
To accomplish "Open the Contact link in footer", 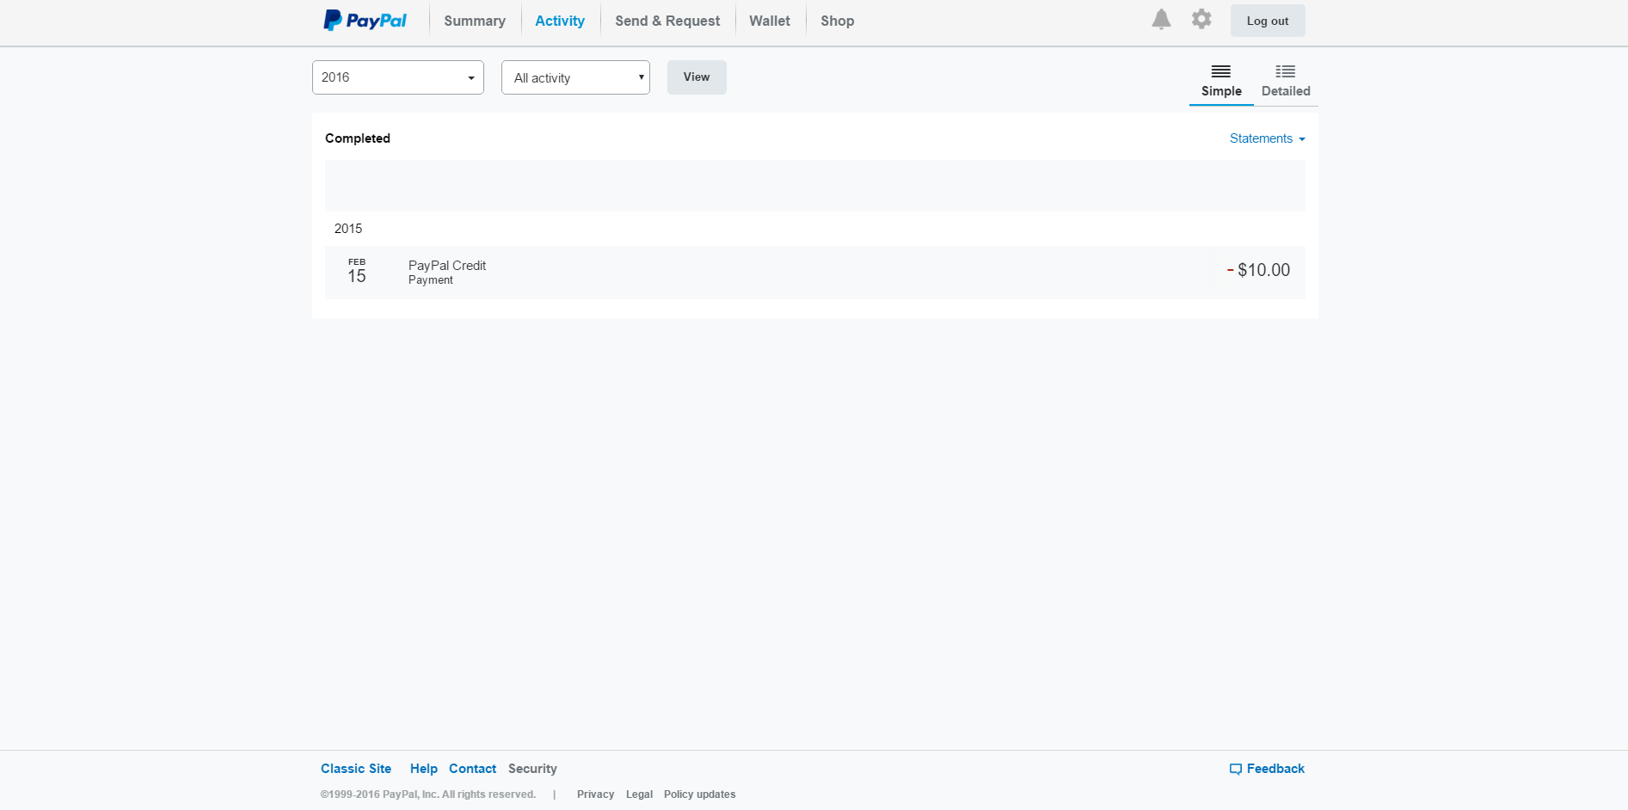I will point(472,769).
